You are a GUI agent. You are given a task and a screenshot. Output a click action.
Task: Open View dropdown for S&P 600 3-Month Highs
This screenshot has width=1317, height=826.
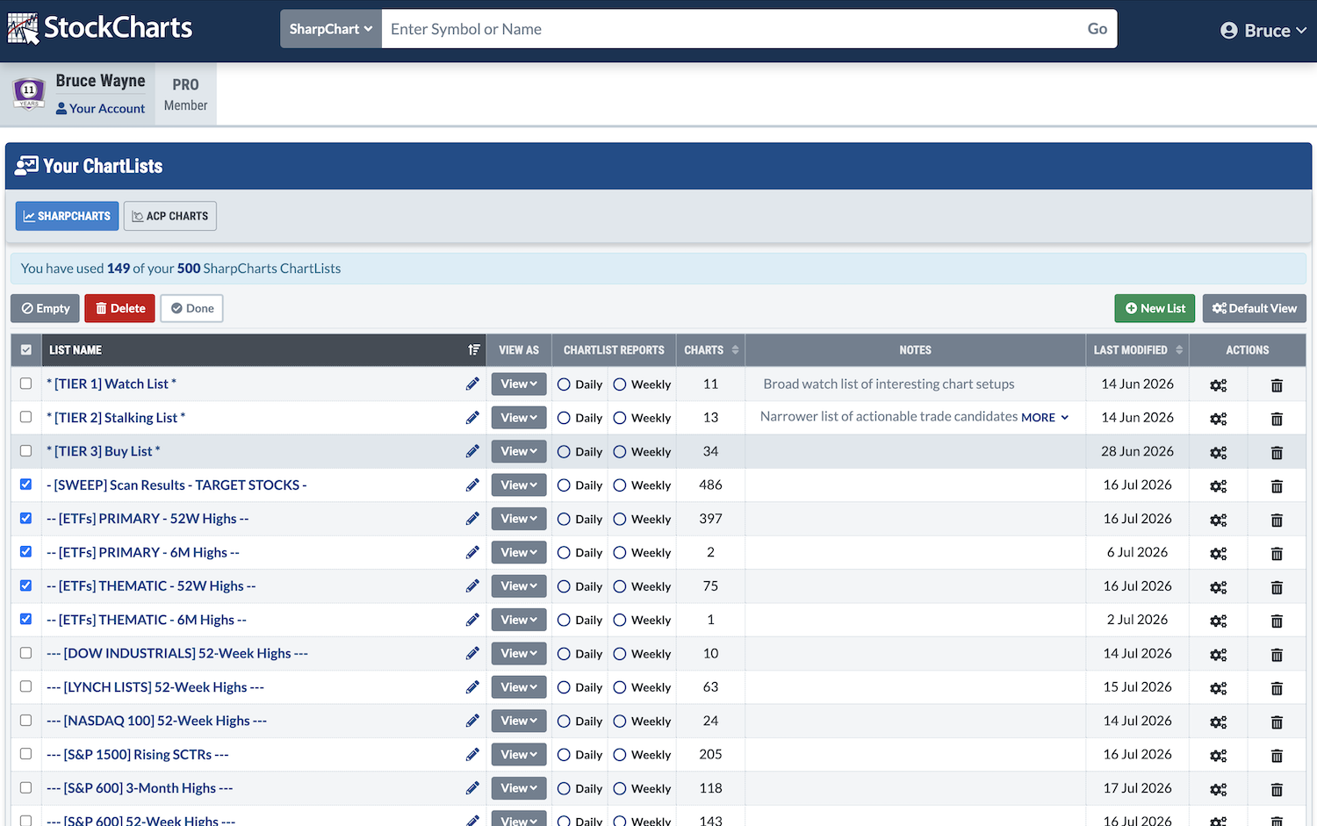click(519, 787)
